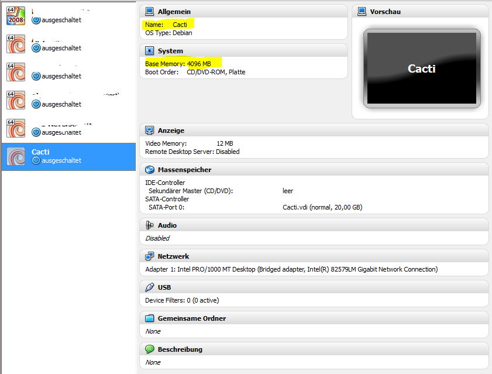Screen dimensions: 492x374
Task: Open the Netzwerk settings heading
Action: click(174, 256)
